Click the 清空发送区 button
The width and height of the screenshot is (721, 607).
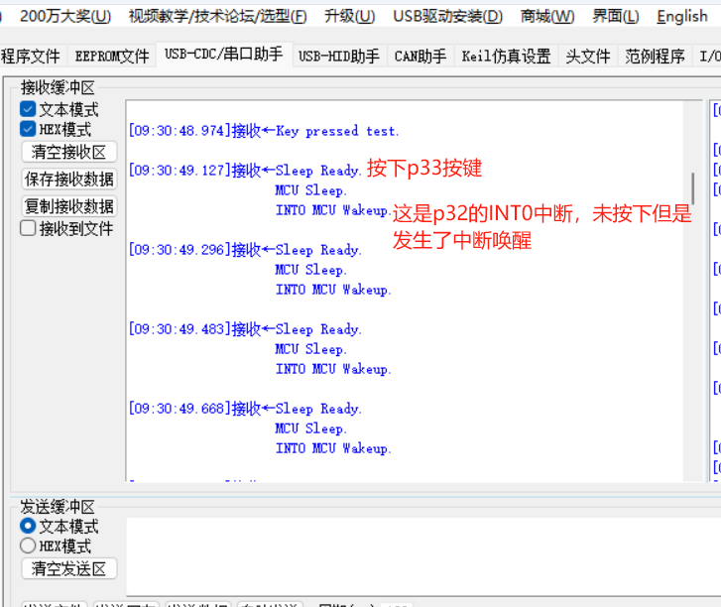tap(69, 569)
